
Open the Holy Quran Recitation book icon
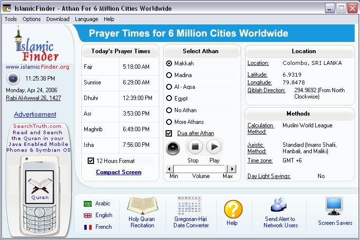pyautogui.click(x=142, y=205)
